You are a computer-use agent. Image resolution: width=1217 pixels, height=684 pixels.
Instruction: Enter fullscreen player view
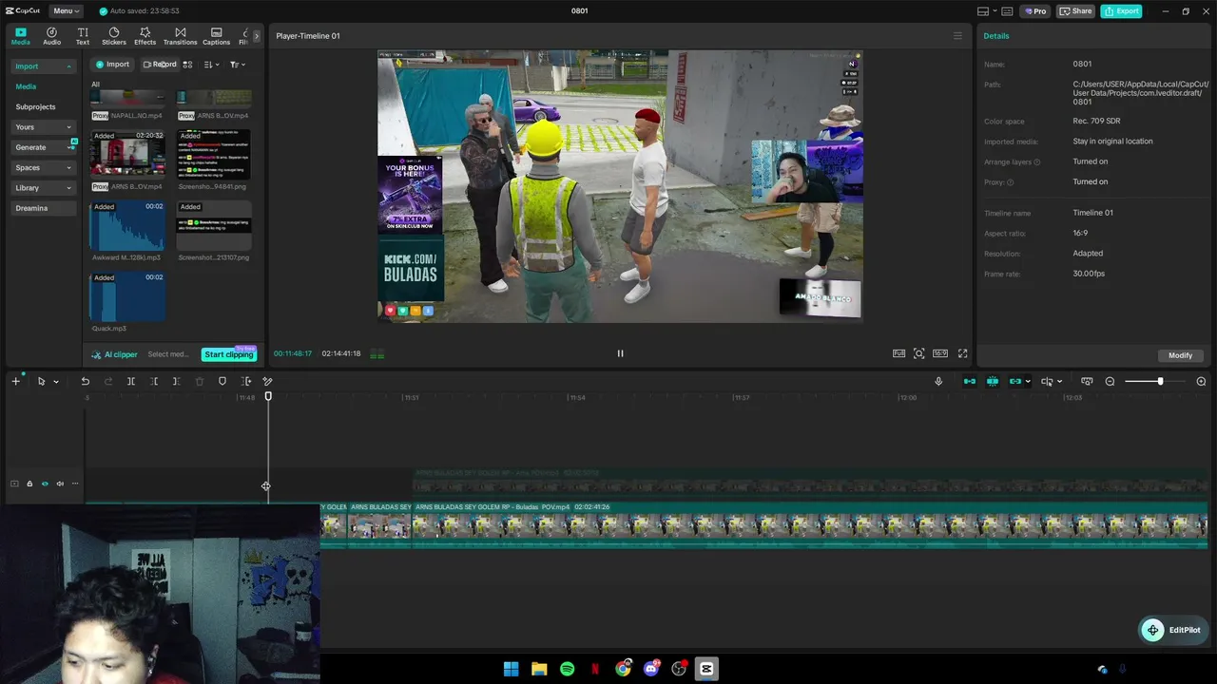(962, 353)
